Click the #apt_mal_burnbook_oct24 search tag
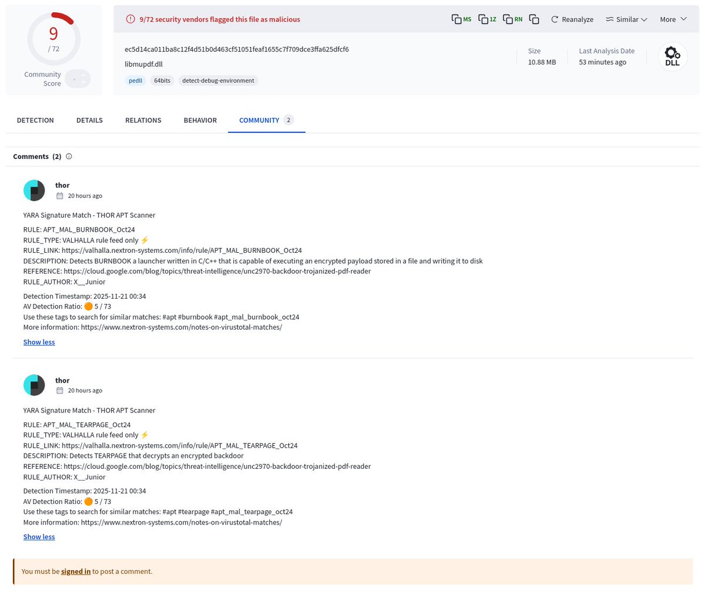The image size is (705, 592). point(257,317)
